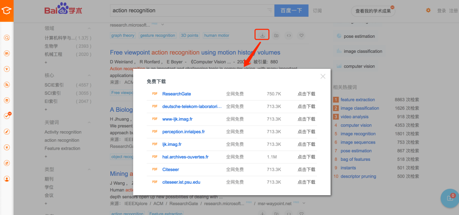
Task: Open the yen currency icon in left sidebar
Action: tap(7, 147)
